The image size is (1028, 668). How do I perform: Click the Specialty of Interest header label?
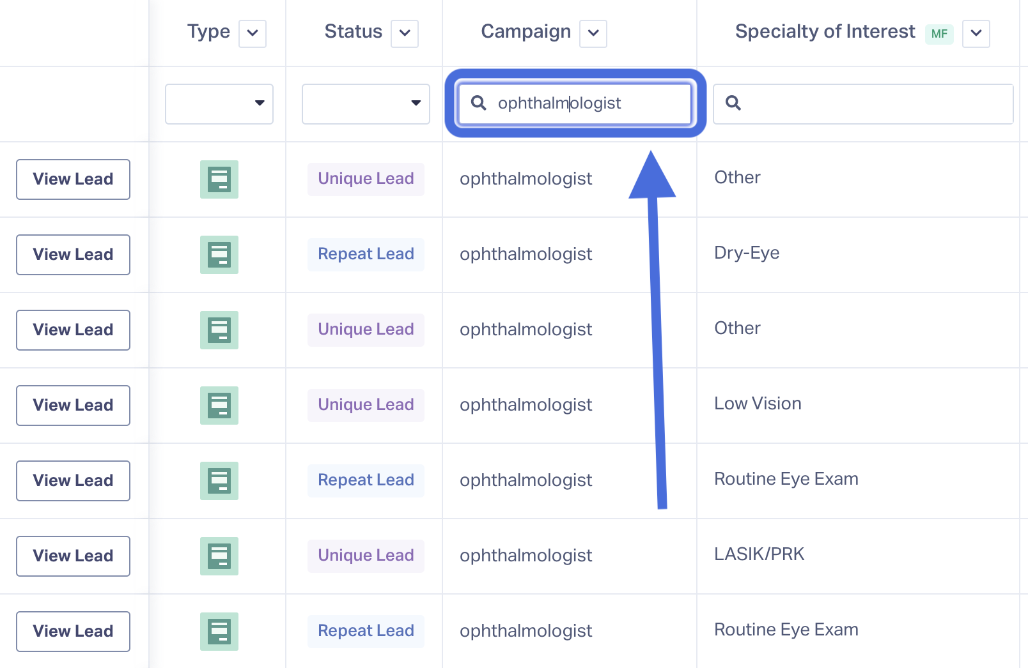825,32
